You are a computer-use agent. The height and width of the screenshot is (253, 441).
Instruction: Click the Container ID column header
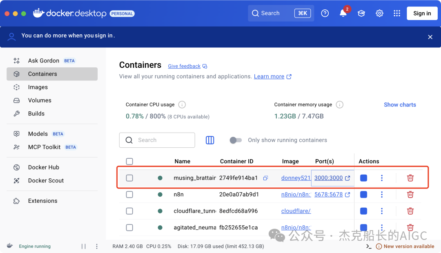click(x=236, y=161)
